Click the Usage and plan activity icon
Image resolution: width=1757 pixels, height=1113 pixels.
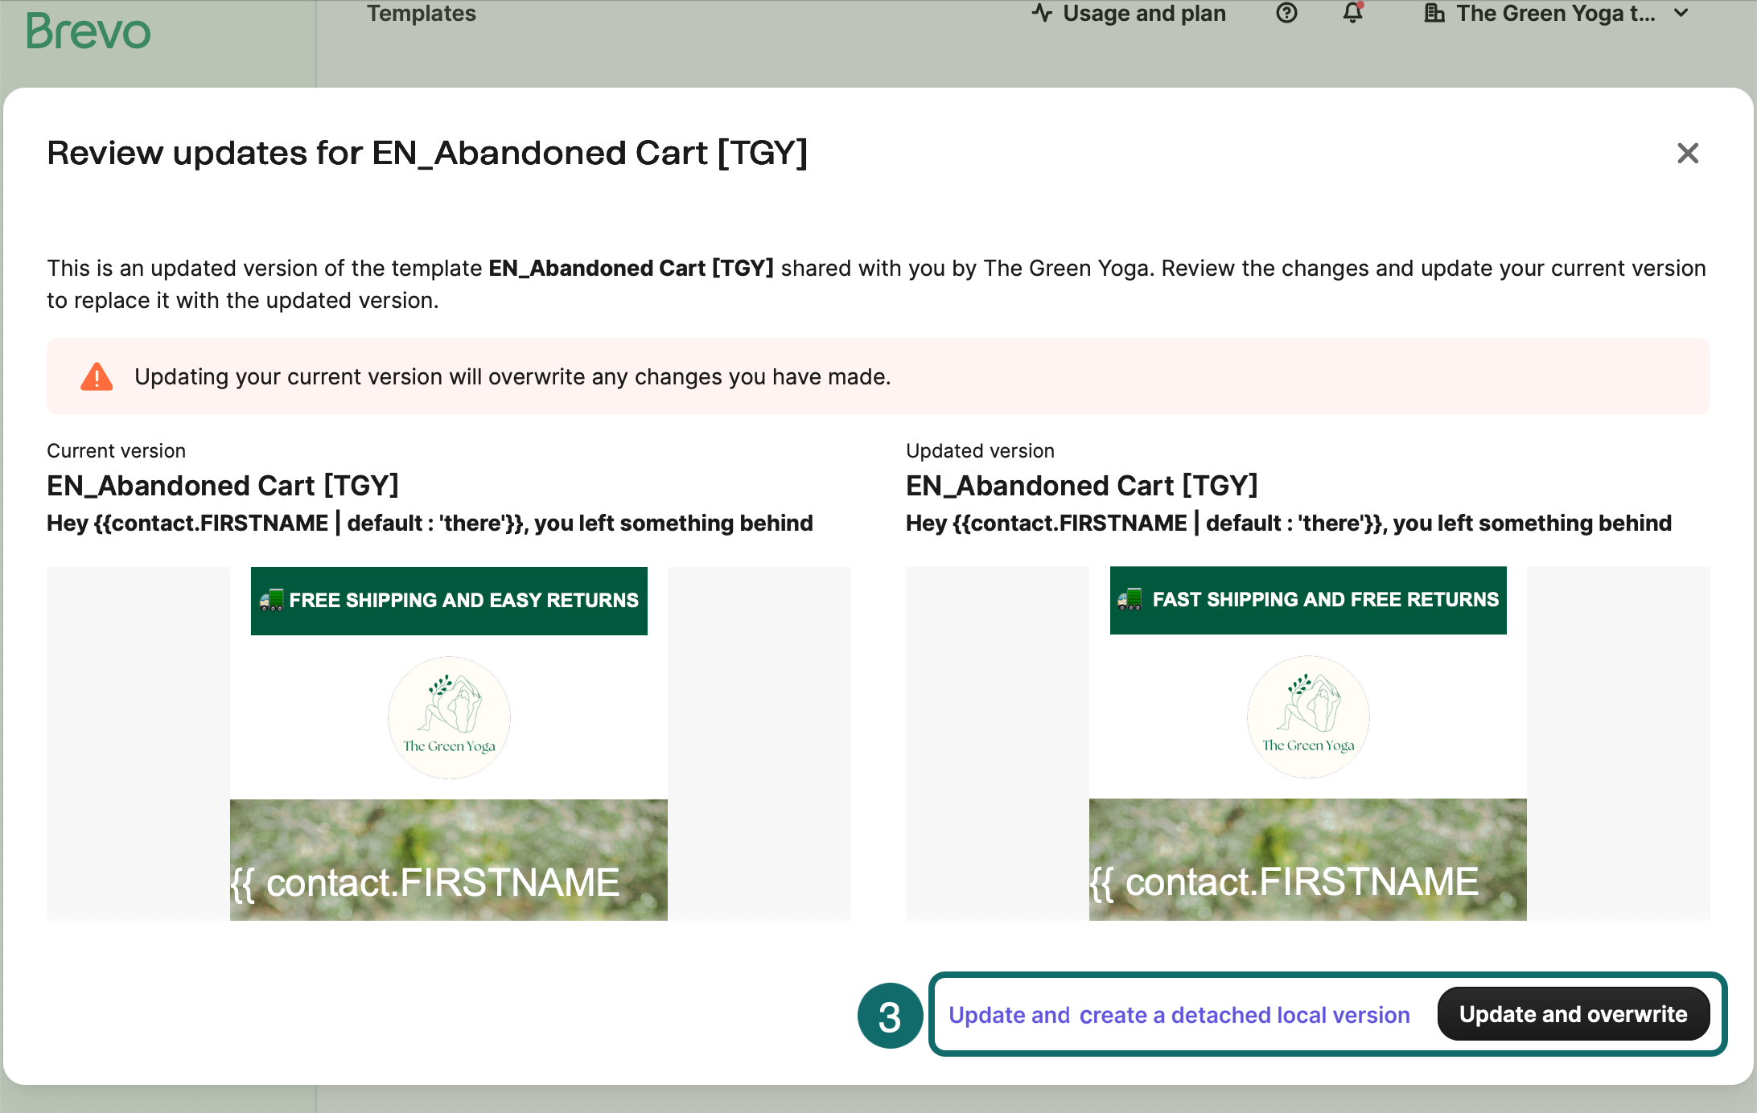pyautogui.click(x=1043, y=14)
